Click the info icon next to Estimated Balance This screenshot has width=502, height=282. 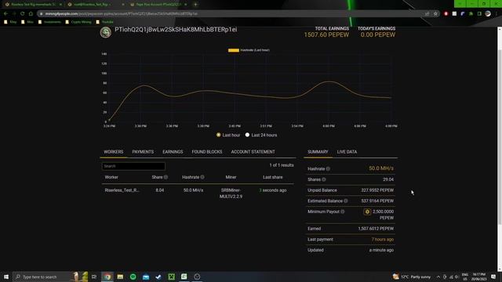click(x=346, y=201)
